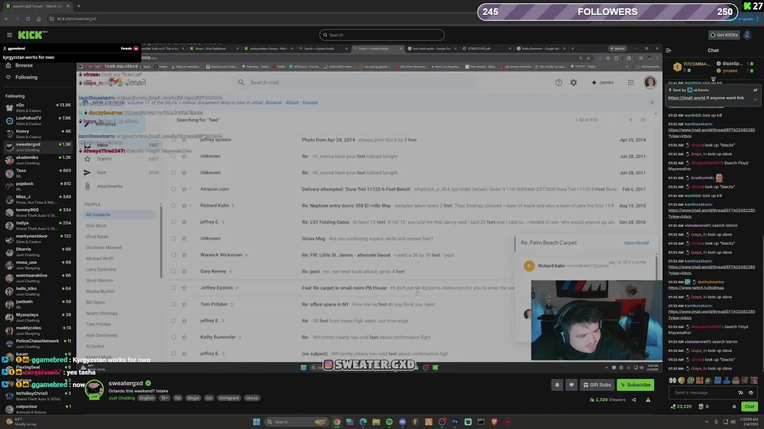Star the Gary Kemey email in stream
Viewport: 764px width, 429px height.
point(184,271)
